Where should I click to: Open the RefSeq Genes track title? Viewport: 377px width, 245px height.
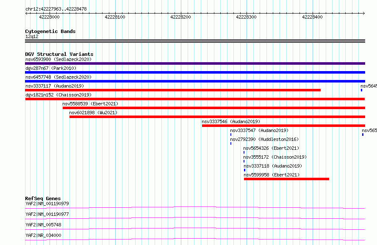[43, 198]
